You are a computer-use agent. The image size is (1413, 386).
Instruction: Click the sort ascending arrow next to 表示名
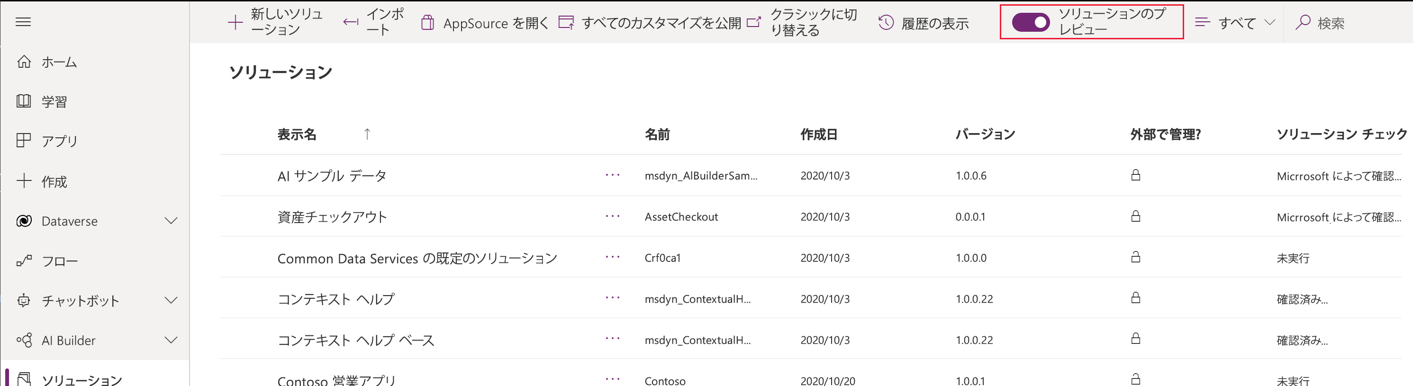[x=367, y=134]
